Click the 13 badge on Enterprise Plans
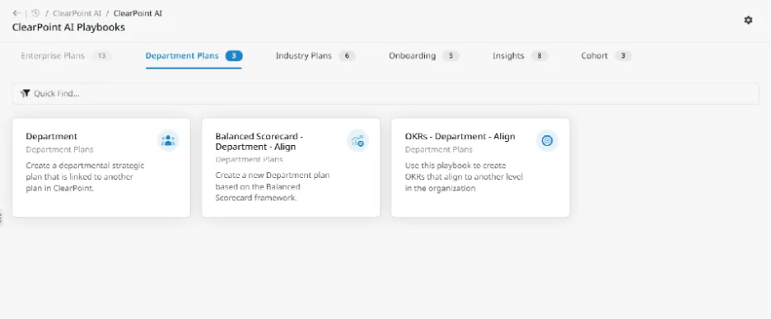Viewport: 771px width, 319px height. click(102, 55)
